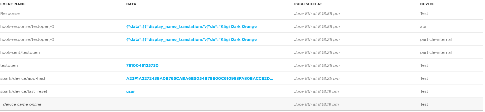Viewport: 485px width, 112px height.
Task: Click particle-internal device in hook-sent row
Action: 436,52
